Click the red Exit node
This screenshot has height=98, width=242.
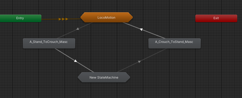216,18
